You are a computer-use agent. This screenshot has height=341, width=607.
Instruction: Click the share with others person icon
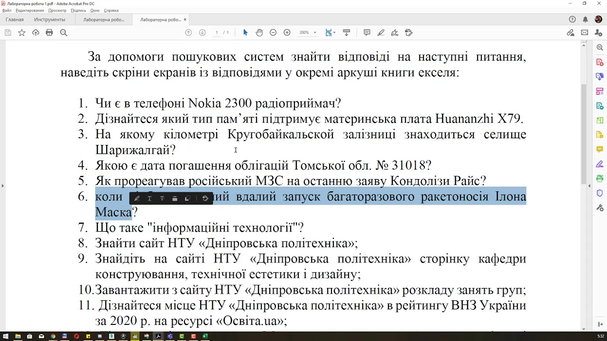point(598,33)
